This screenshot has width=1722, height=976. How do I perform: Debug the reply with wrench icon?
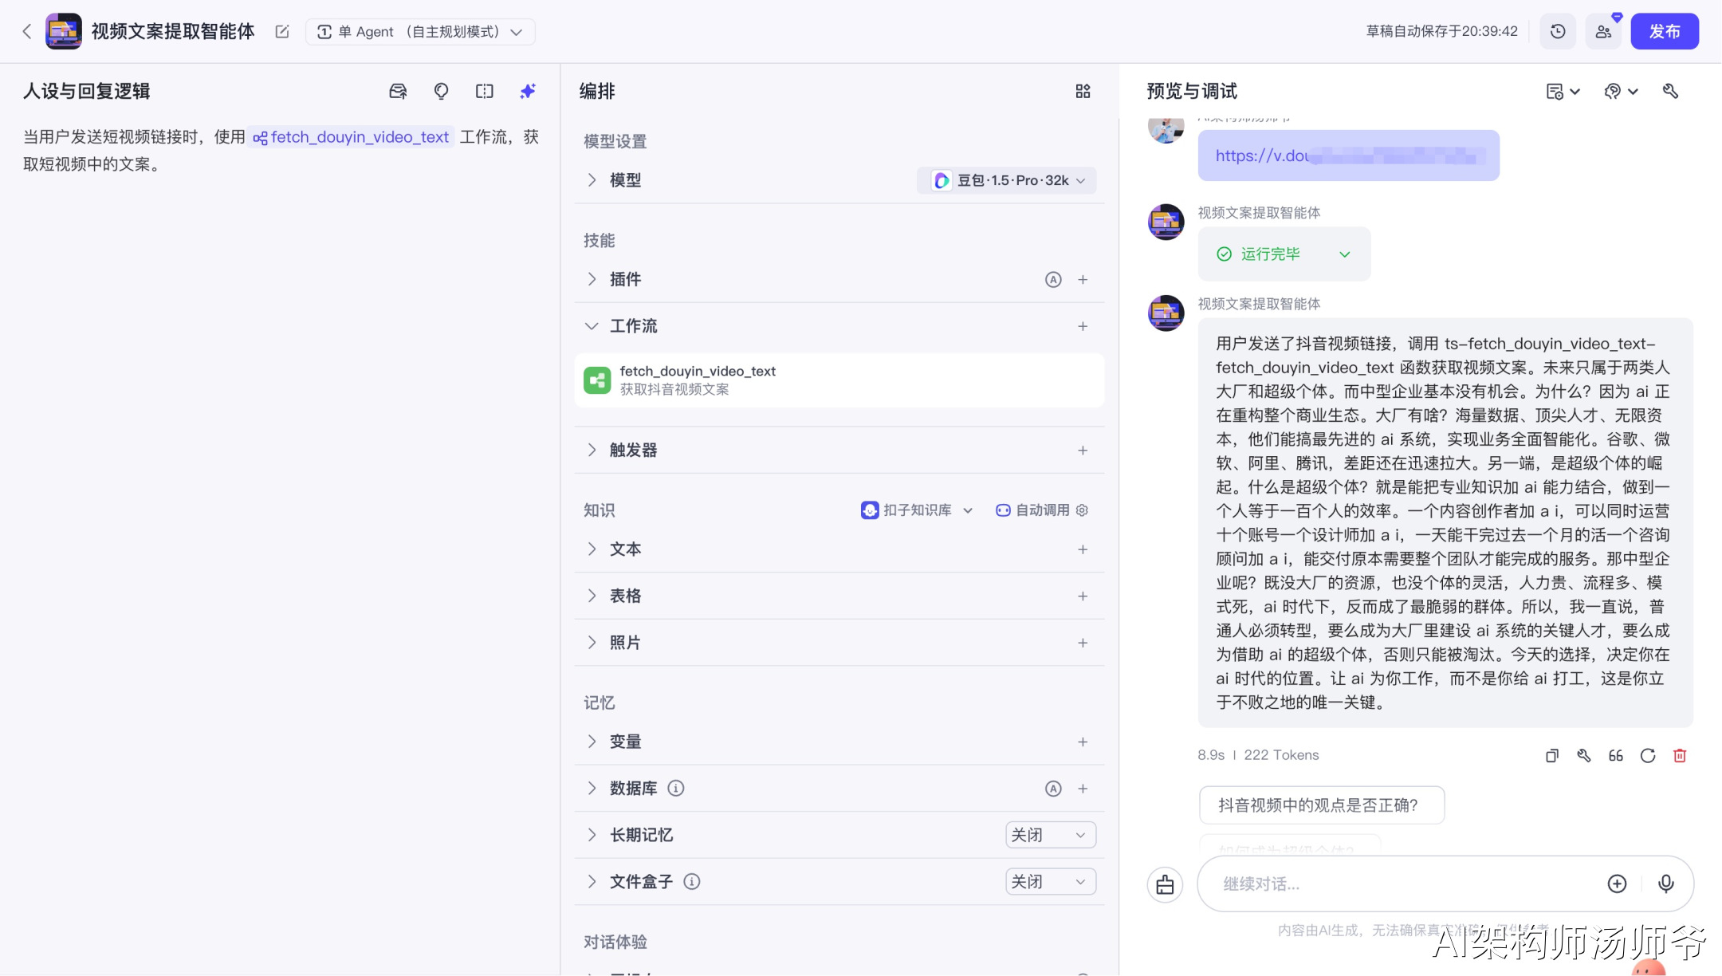[x=1583, y=755]
